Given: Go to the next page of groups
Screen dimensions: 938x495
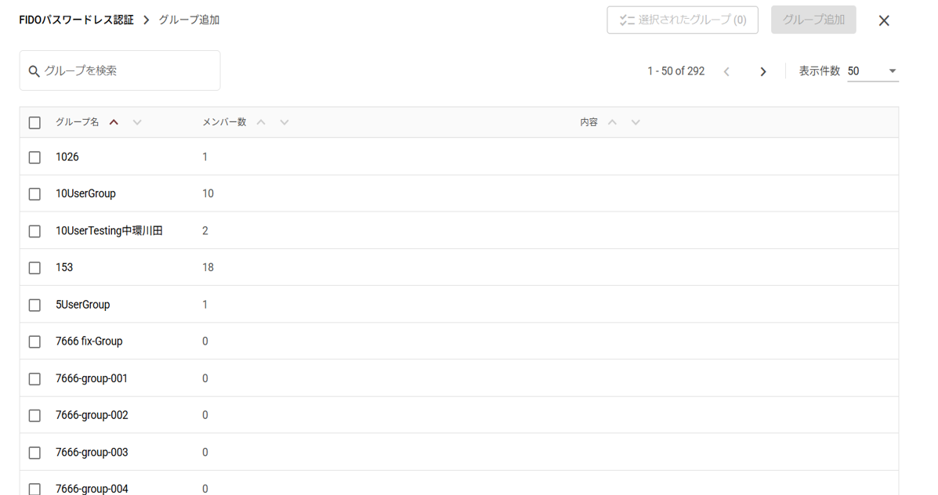Looking at the screenshot, I should (762, 72).
